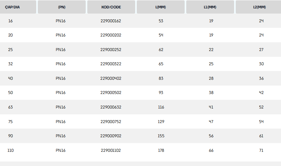Select product code 229001102

[x=111, y=150]
